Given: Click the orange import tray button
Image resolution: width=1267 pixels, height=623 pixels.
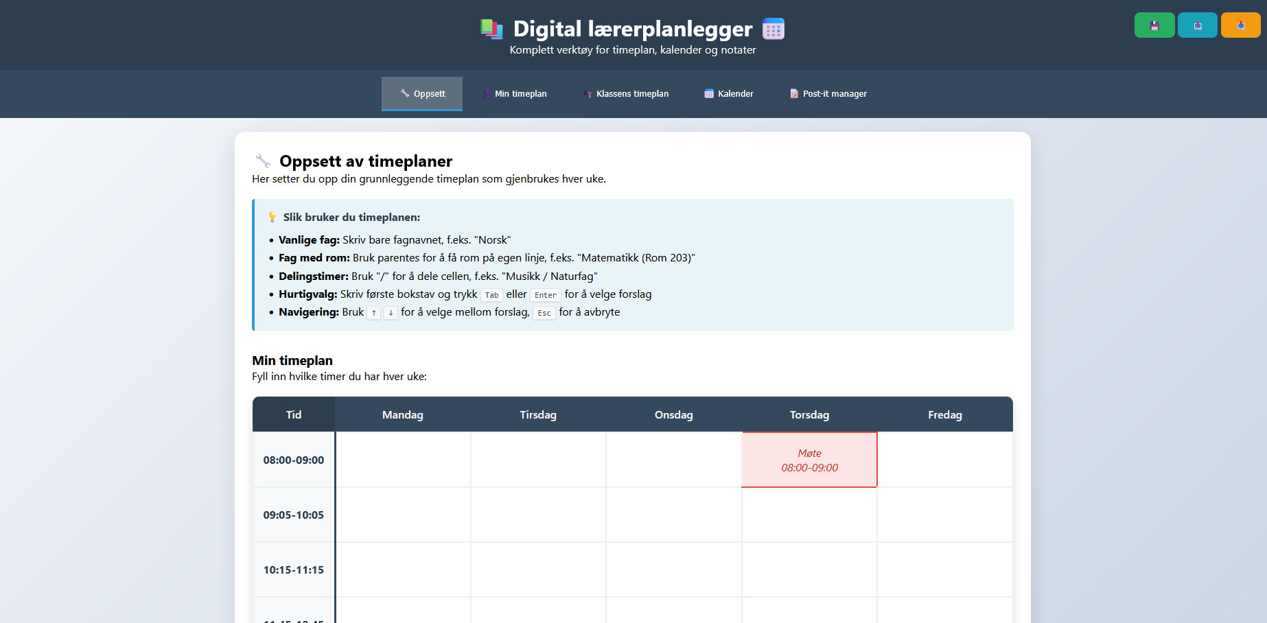Looking at the screenshot, I should click(x=1241, y=25).
